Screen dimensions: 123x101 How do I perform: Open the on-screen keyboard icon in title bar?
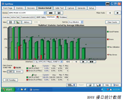[108, 4]
